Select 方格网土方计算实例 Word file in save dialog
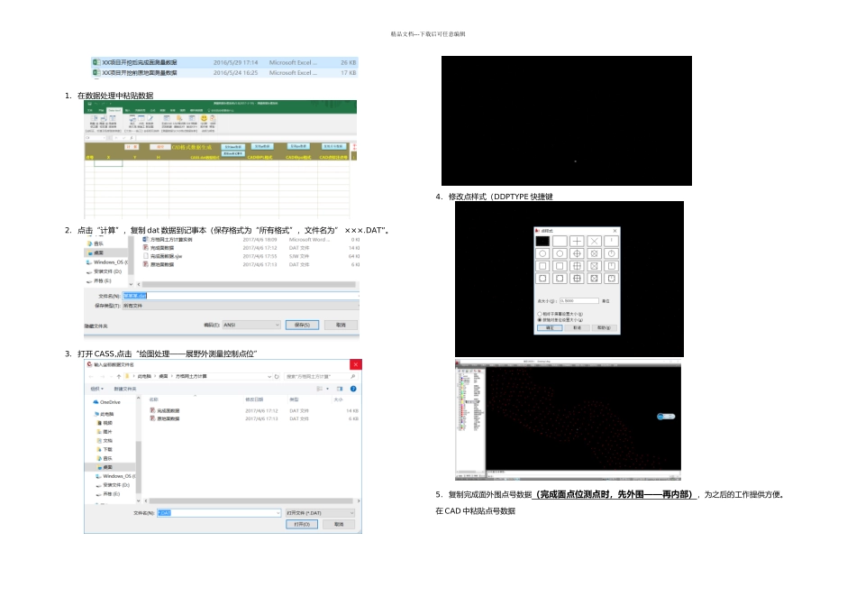This screenshot has height=606, width=856. 168,239
